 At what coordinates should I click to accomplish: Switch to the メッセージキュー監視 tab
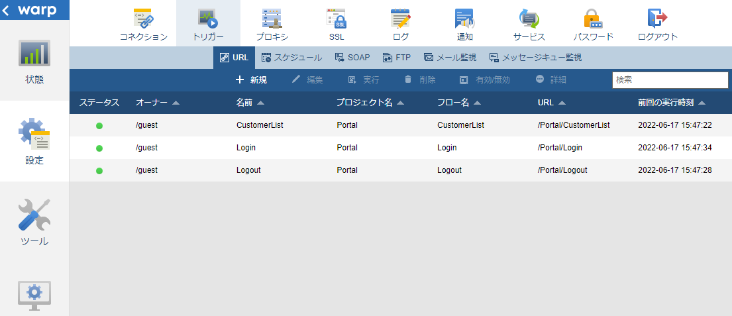[x=535, y=58]
